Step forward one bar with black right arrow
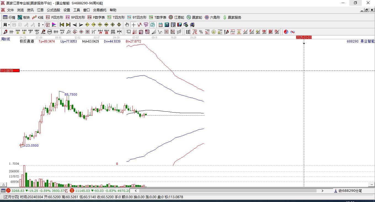 coord(81,25)
